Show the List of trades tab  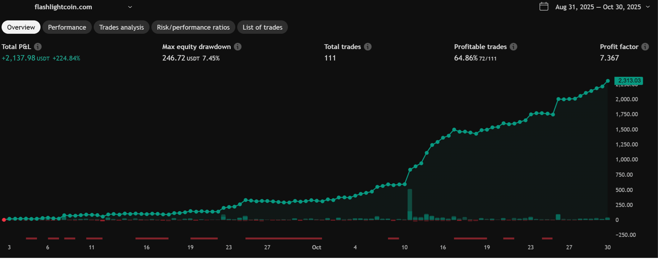point(262,27)
